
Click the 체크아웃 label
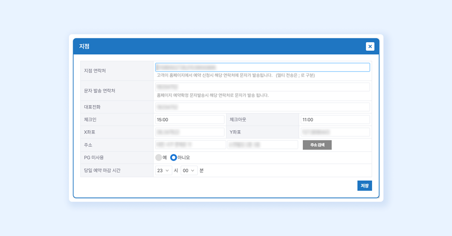238,120
